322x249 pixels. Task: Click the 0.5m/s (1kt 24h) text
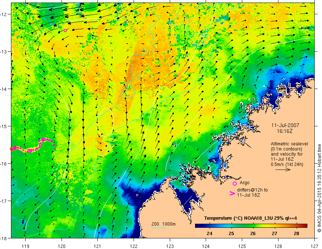coord(287,164)
